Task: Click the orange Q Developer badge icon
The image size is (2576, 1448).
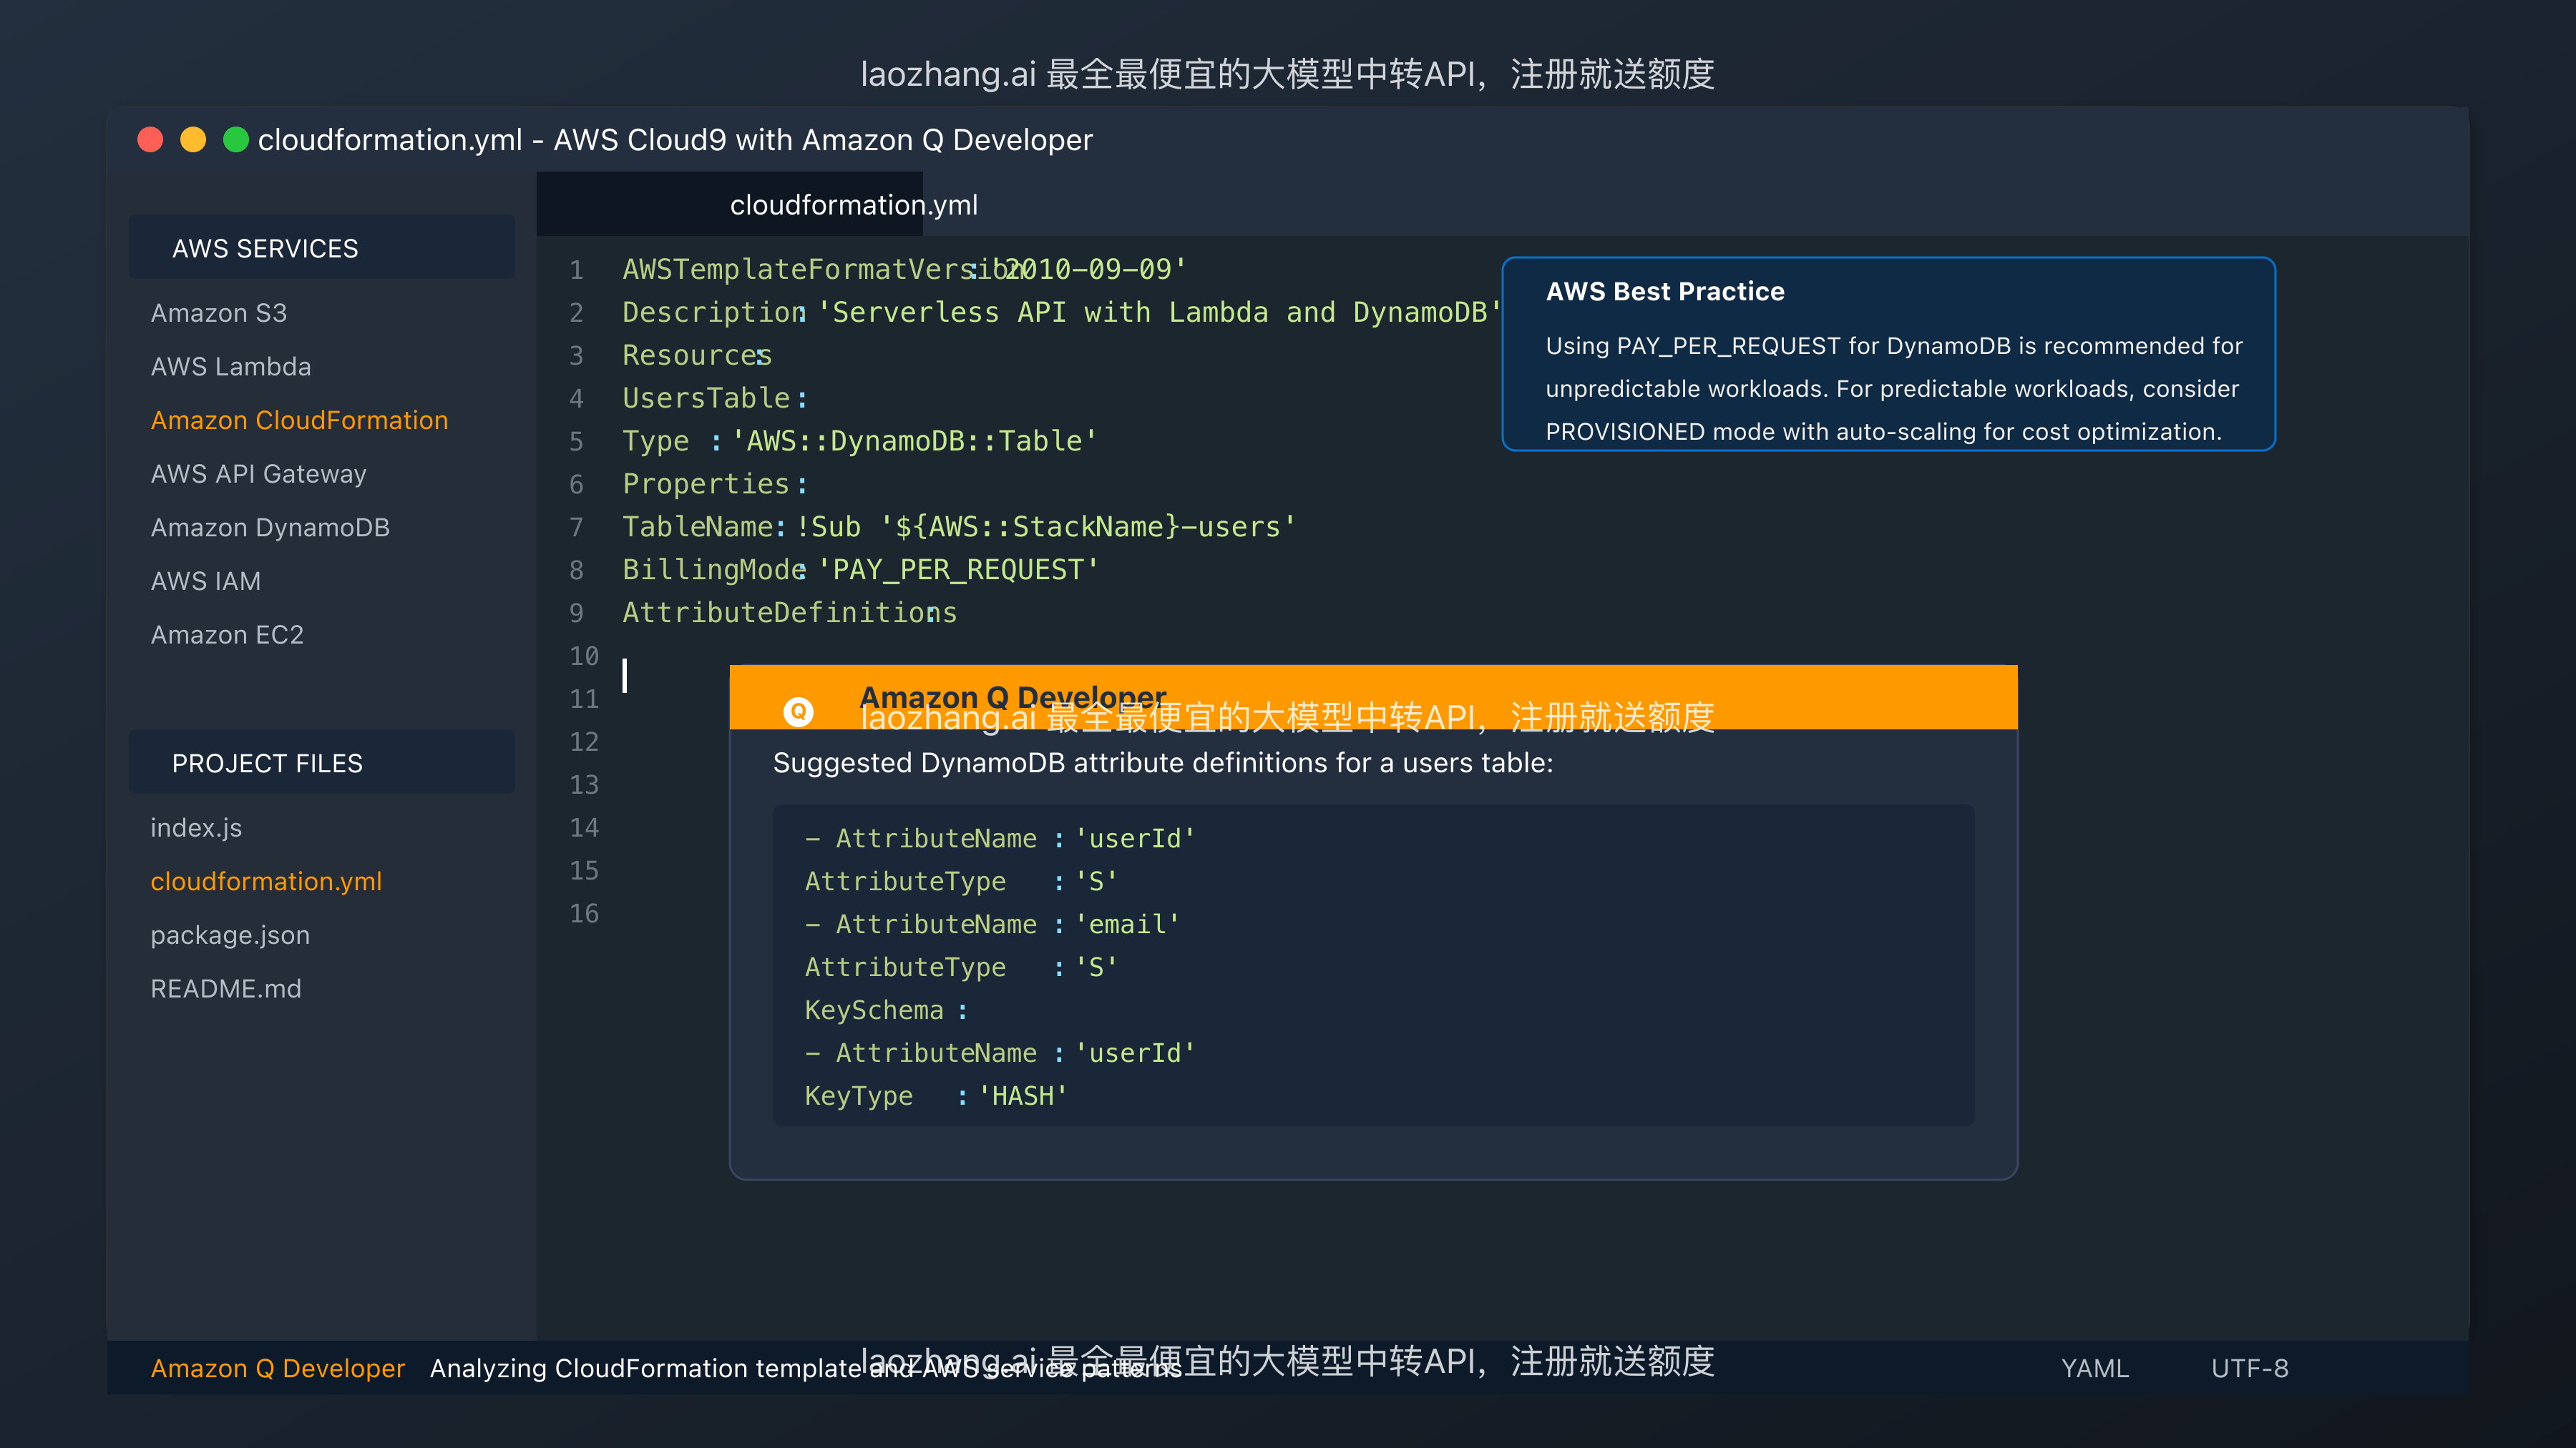Action: (799, 711)
